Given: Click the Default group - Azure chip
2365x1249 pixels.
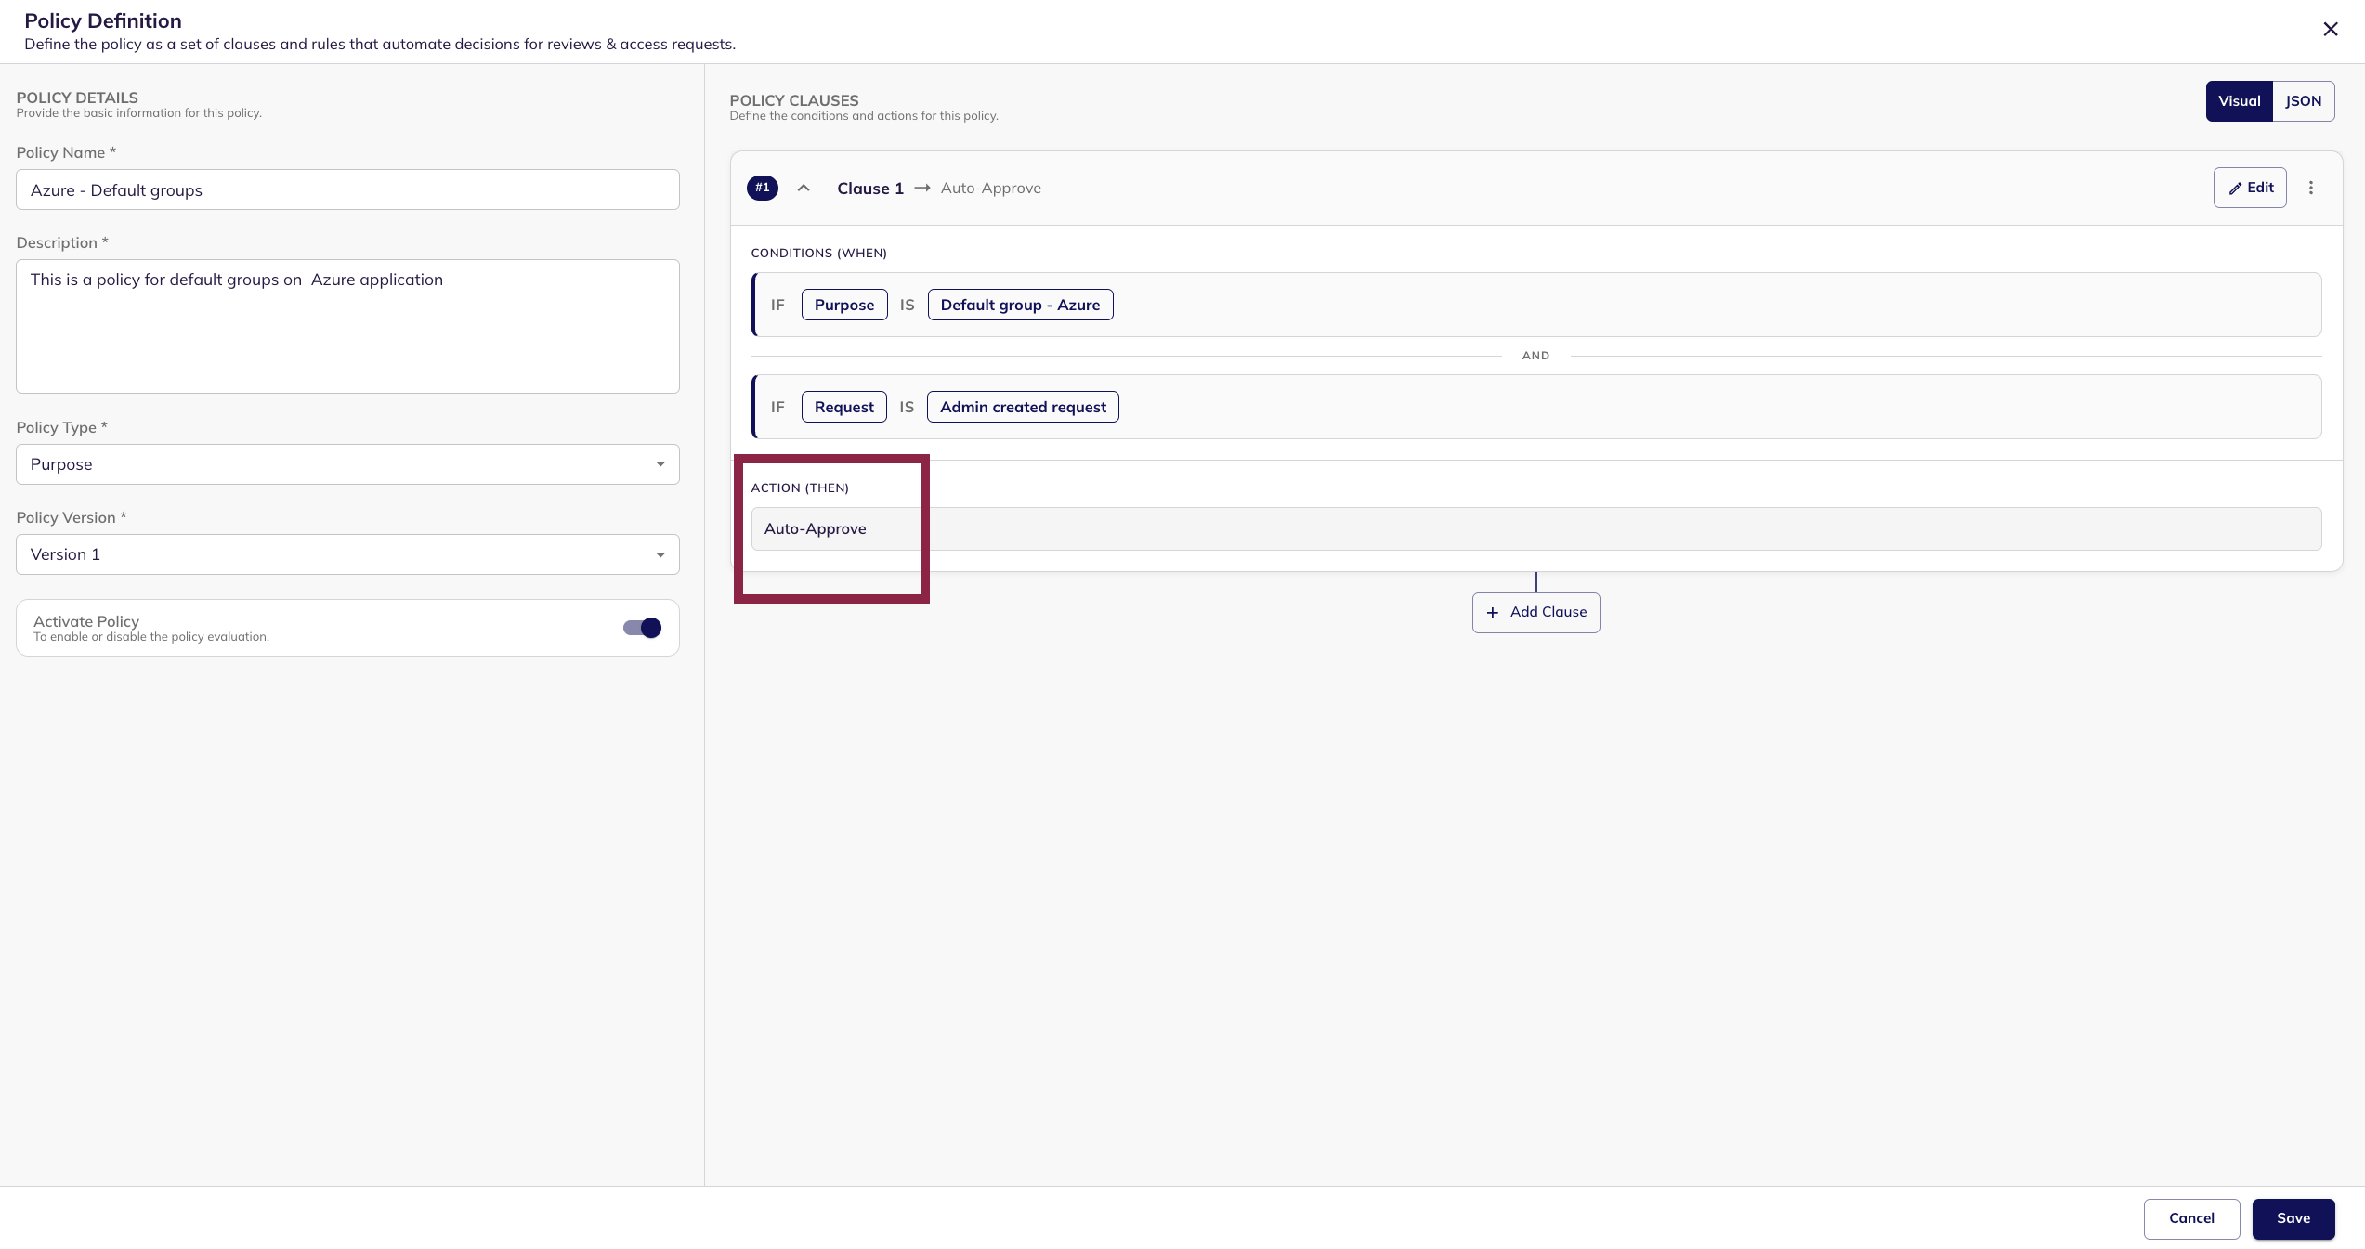Looking at the screenshot, I should pos(1020,305).
